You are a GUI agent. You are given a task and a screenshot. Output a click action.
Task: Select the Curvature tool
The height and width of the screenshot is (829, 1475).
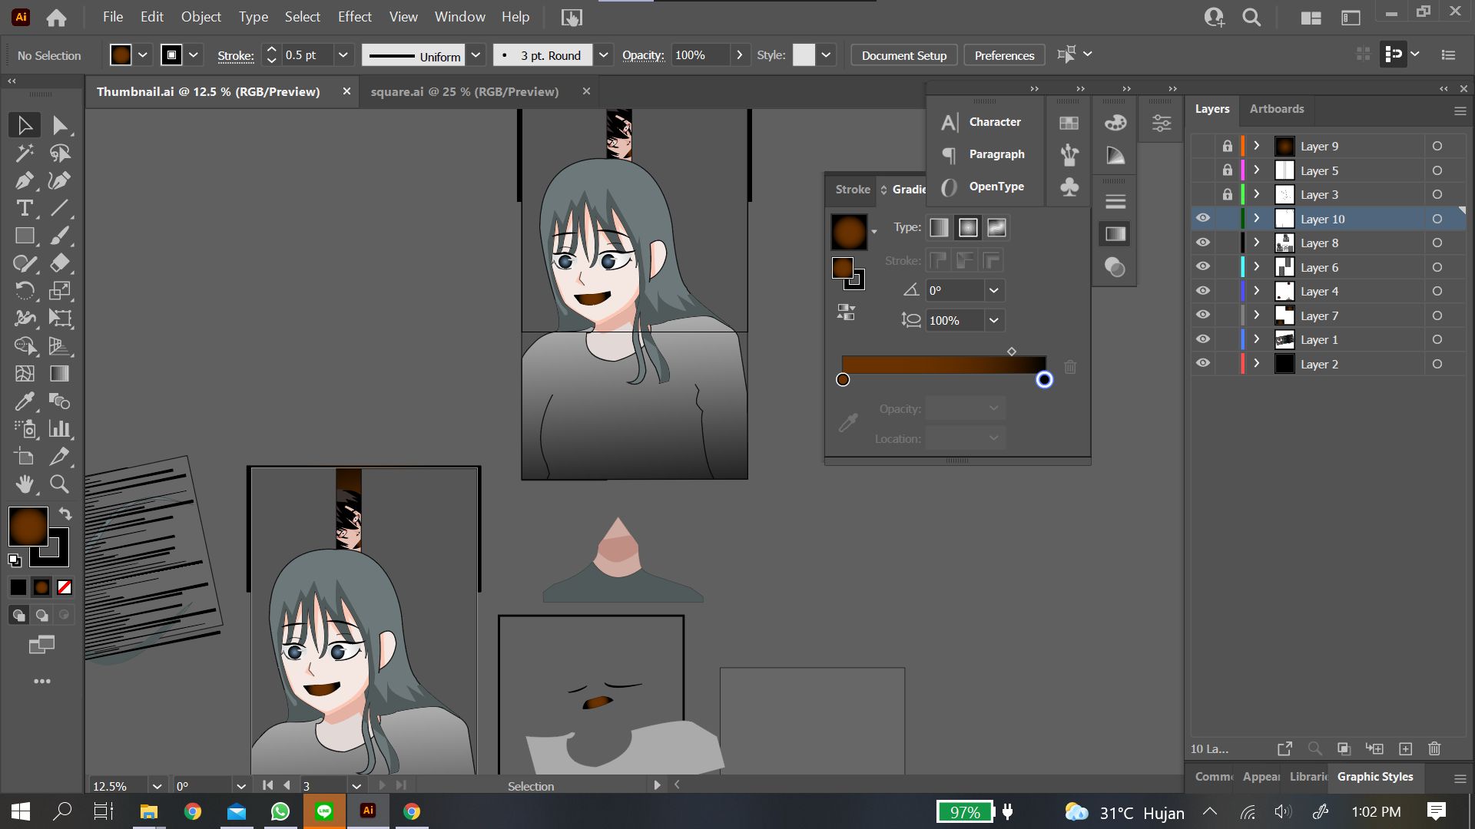(x=60, y=180)
